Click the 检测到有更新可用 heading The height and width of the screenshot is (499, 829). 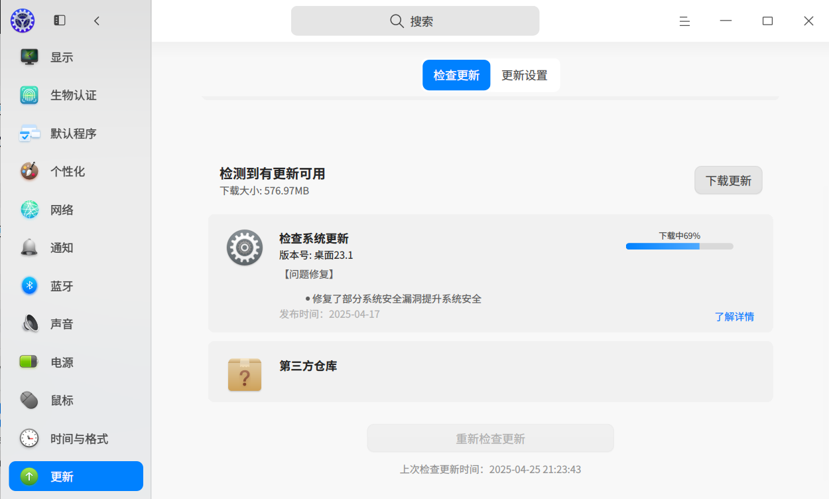click(x=273, y=174)
